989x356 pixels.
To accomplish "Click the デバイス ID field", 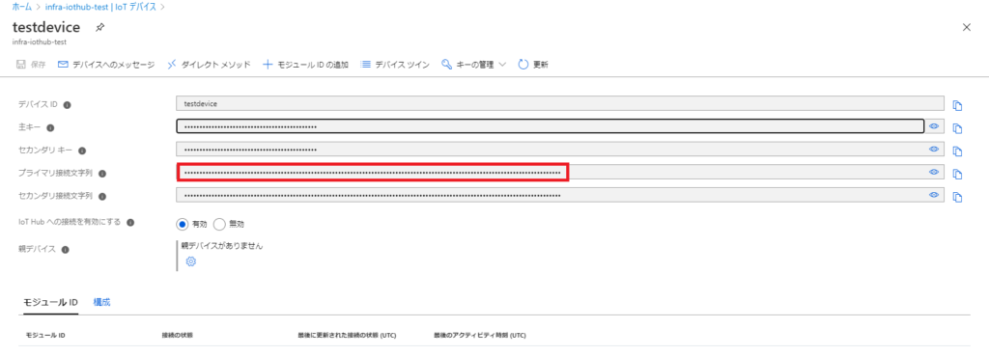I will (x=560, y=103).
